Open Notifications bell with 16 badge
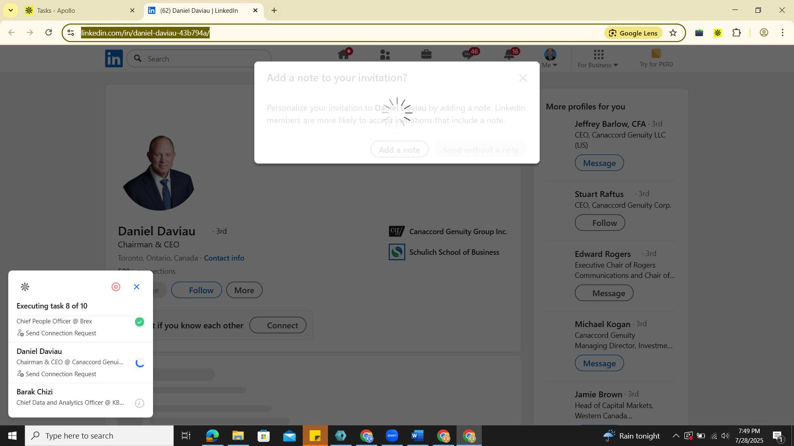The image size is (794, 446). point(510,55)
